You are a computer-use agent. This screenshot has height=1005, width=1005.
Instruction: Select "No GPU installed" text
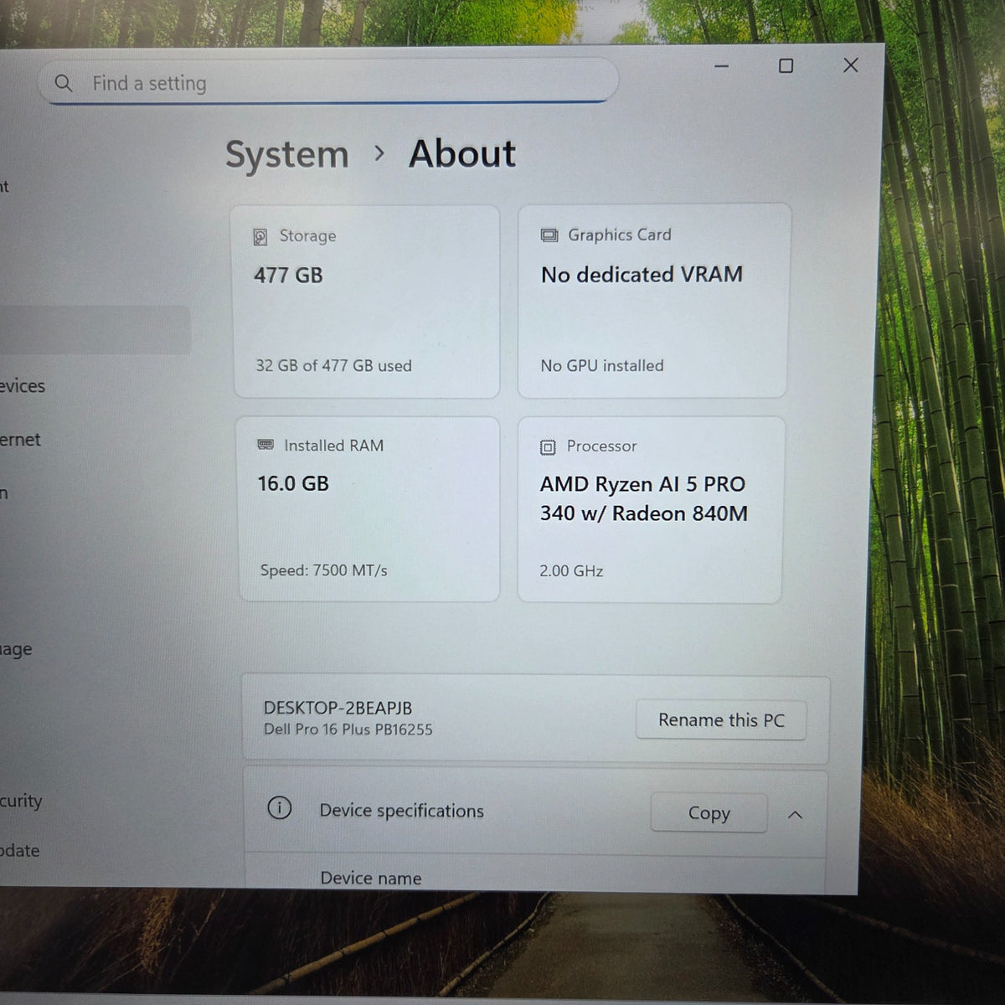pyautogui.click(x=602, y=366)
